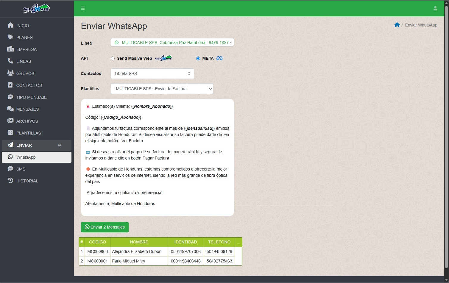Click the MENSAJES conversation icon
Image resolution: width=449 pixels, height=283 pixels.
pos(10,109)
